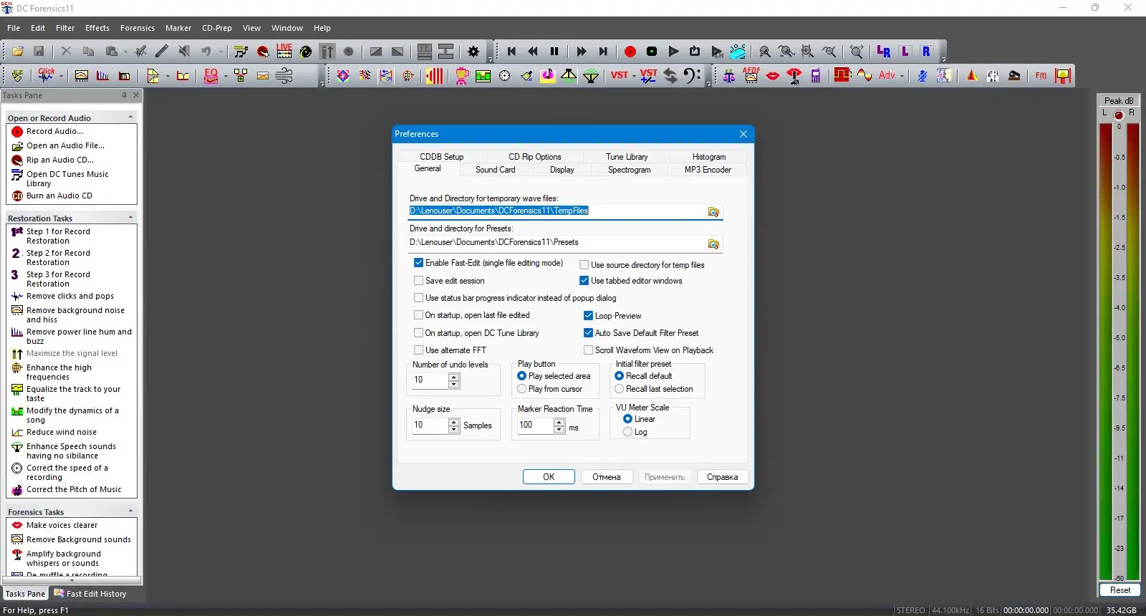Check the Save edit session checkbox
The height and width of the screenshot is (616, 1146).
[x=419, y=281]
